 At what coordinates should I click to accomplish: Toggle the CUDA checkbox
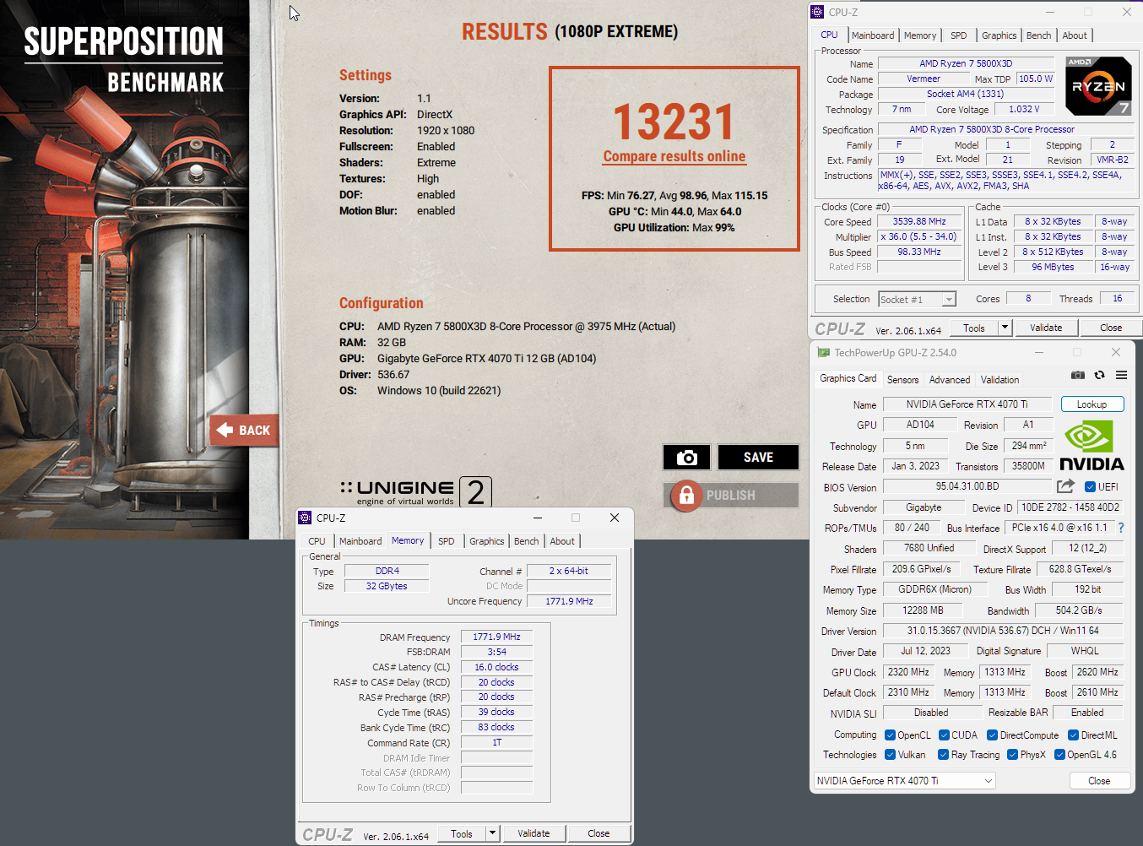[x=944, y=735]
